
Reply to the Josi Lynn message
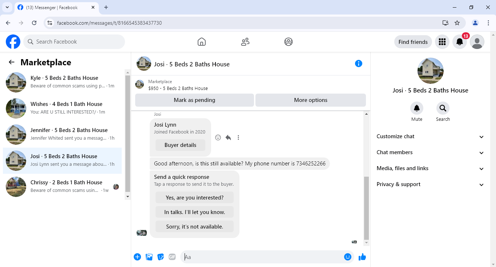(228, 137)
